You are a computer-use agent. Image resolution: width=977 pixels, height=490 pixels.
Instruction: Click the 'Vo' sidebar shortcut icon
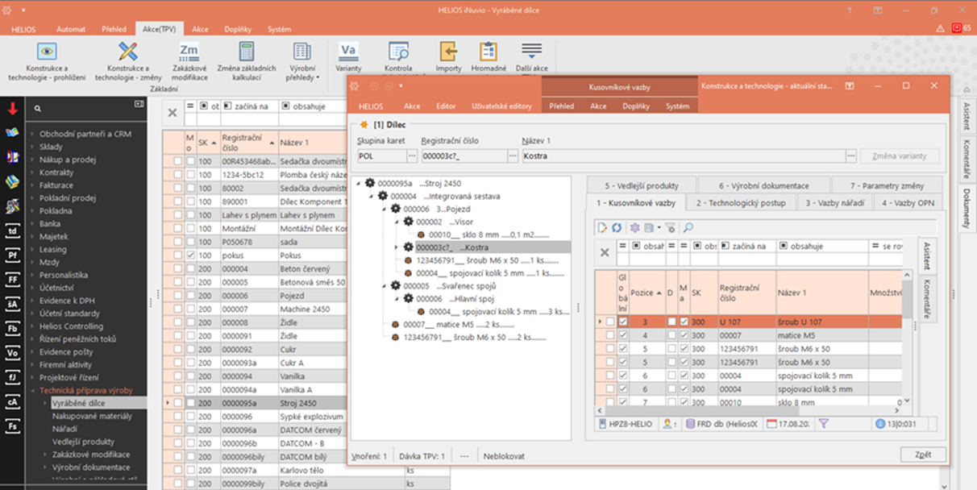pos(12,352)
